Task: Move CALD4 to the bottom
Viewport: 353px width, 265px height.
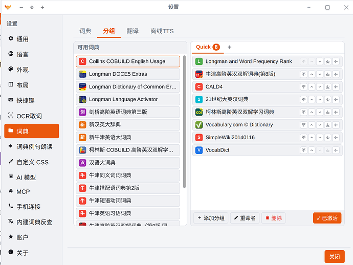Action: 328,87
